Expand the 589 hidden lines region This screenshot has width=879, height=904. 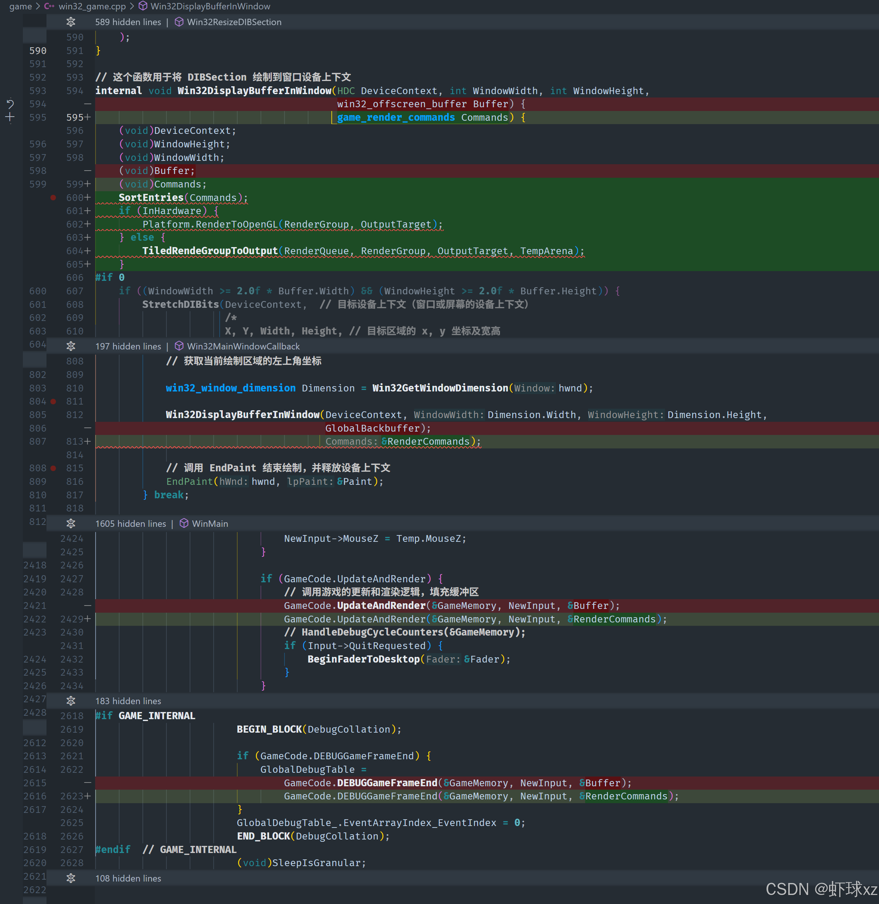point(70,22)
